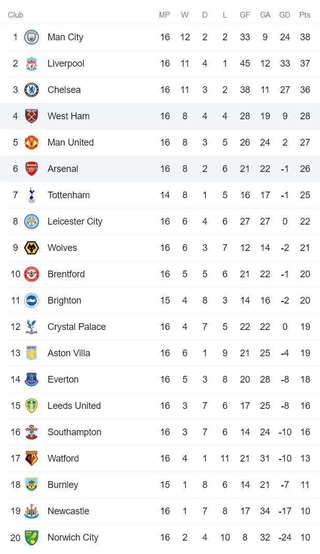Open the Crystal Palace team link
Screen dimensions: 320x554
(77, 327)
